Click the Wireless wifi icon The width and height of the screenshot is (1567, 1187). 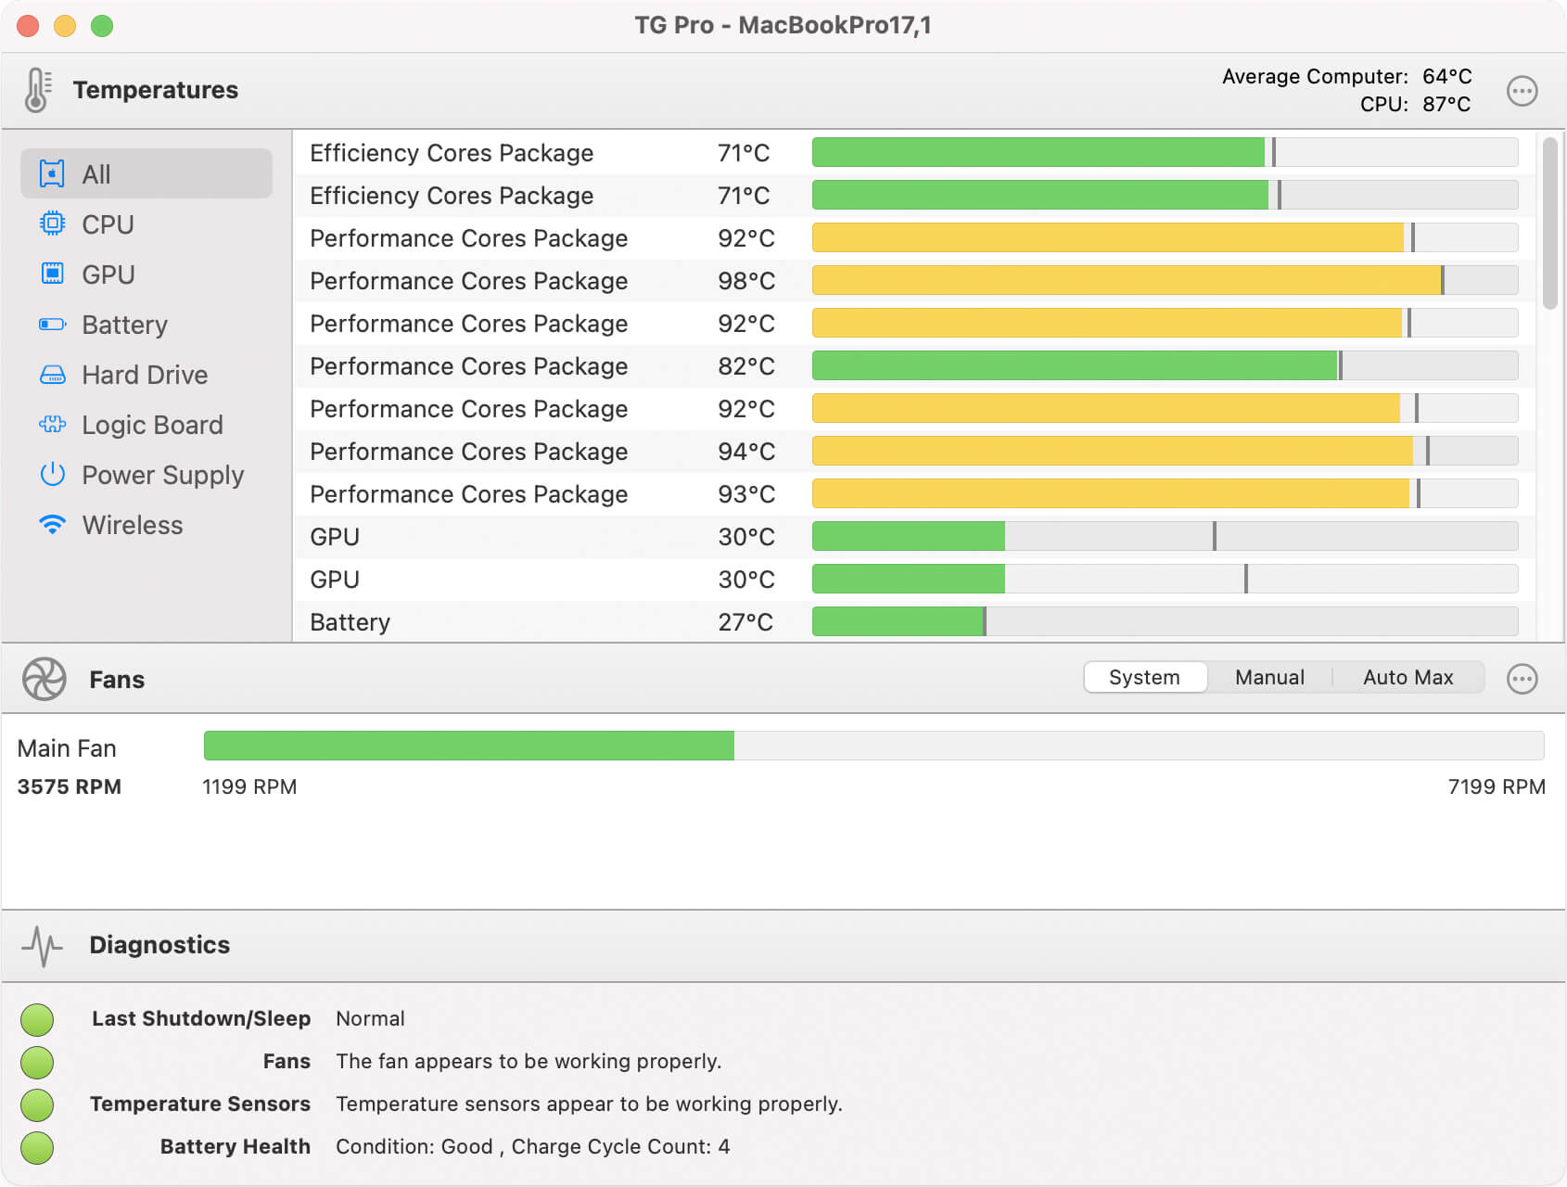tap(53, 524)
